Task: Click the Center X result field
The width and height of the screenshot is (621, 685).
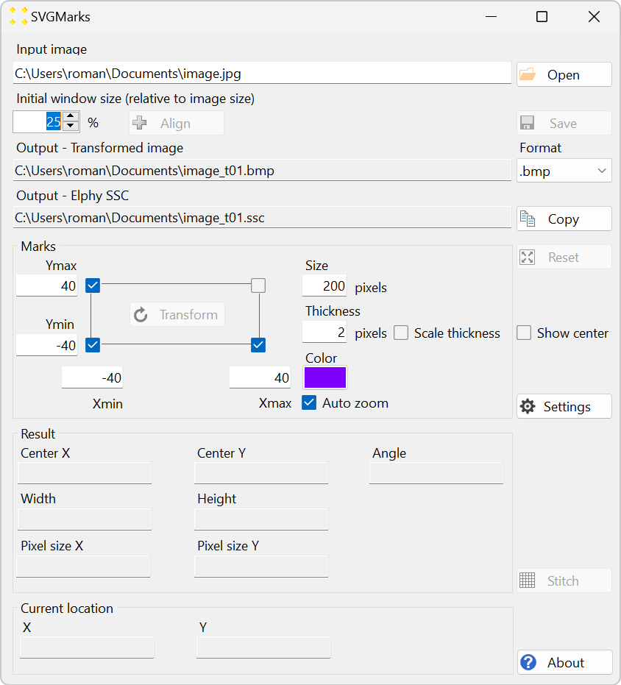Action: coord(85,473)
